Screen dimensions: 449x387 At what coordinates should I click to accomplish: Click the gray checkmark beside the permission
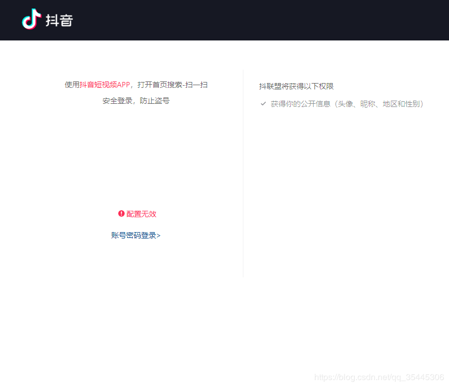[x=263, y=104]
